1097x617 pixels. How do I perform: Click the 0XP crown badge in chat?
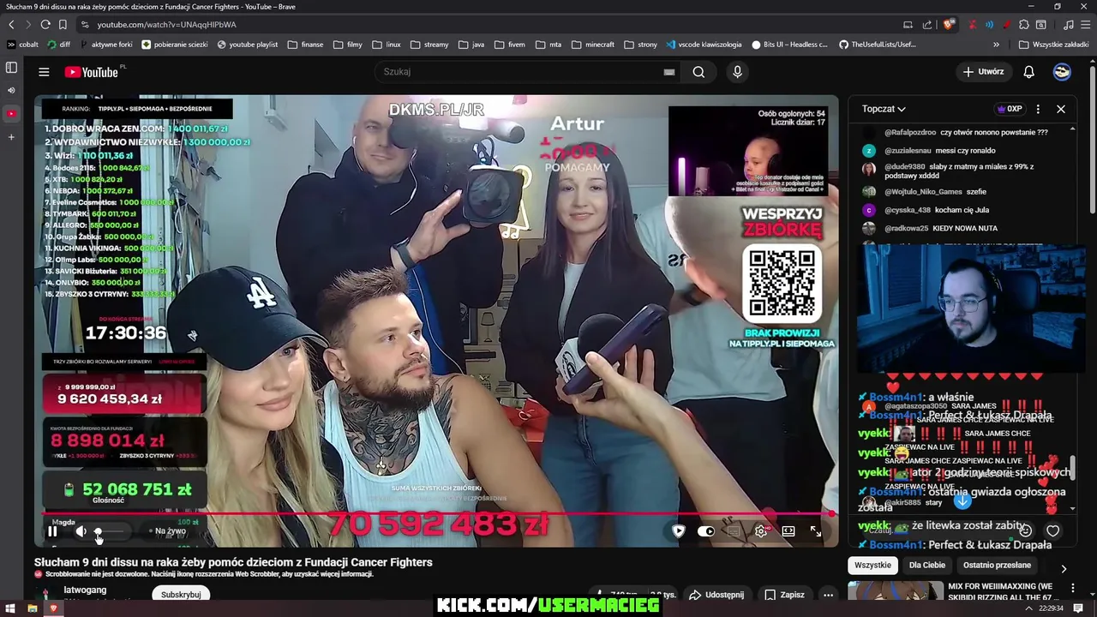[x=1009, y=109]
